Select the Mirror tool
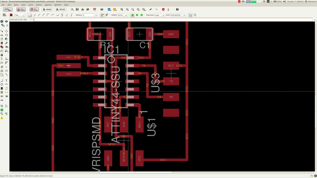This screenshot has height=178, width=317. click(x=2, y=35)
